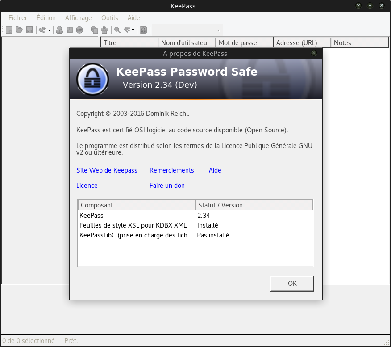The image size is (391, 347).
Task: Click the Copy URL to clipboard icon
Action: pyautogui.click(x=94, y=30)
